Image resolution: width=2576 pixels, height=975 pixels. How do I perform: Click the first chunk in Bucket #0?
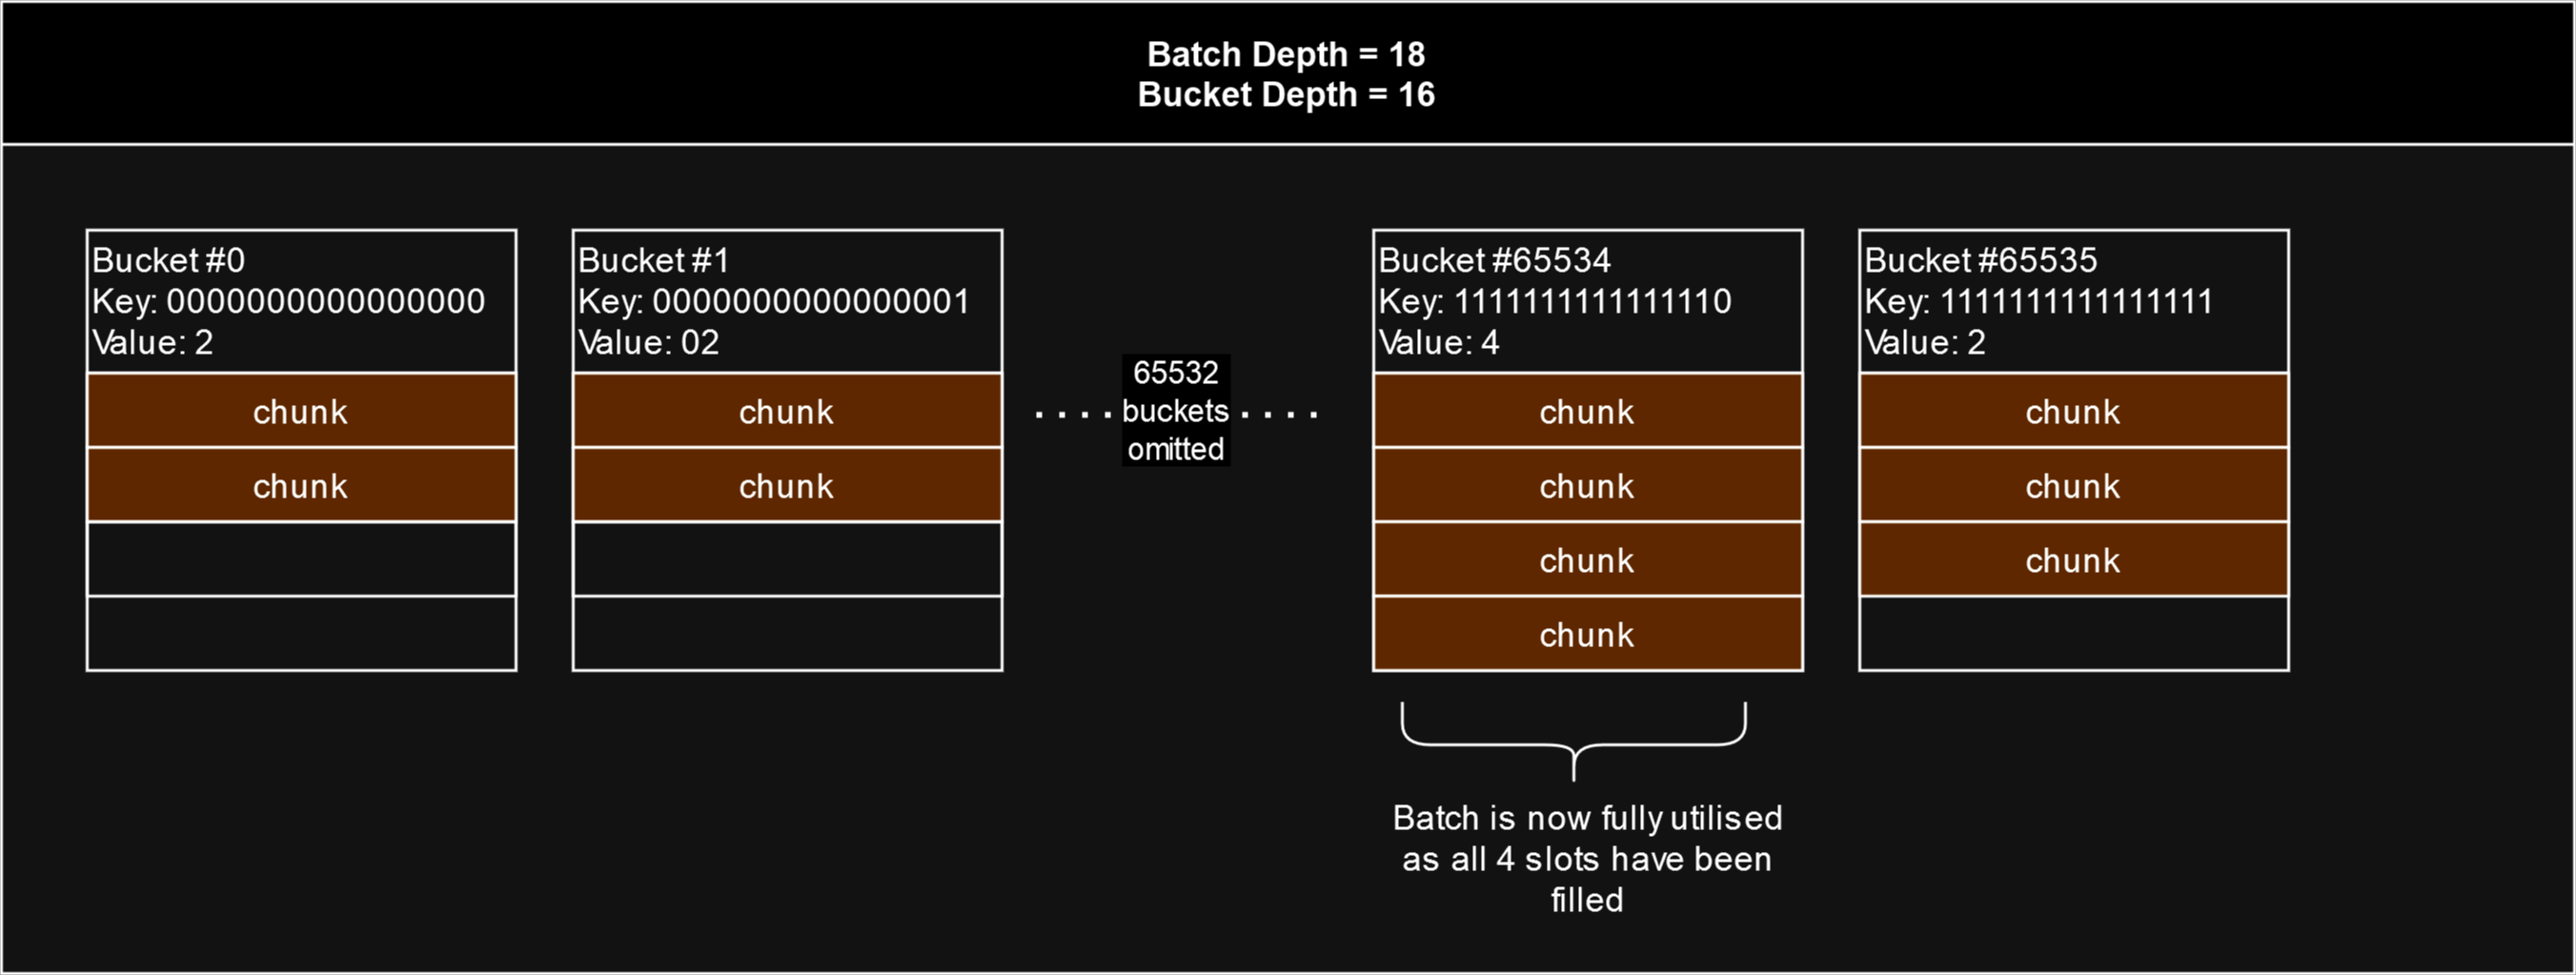(301, 411)
